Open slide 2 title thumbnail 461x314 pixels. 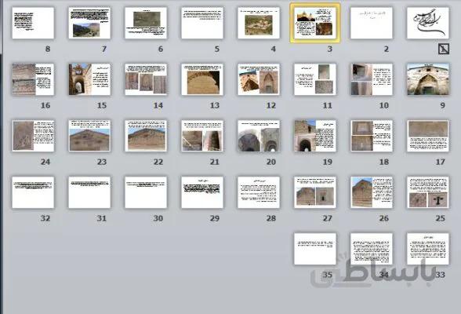point(372,23)
